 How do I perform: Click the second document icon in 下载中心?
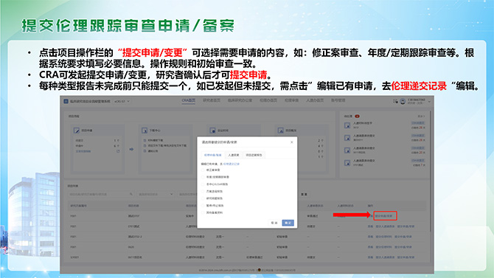tap(145, 145)
